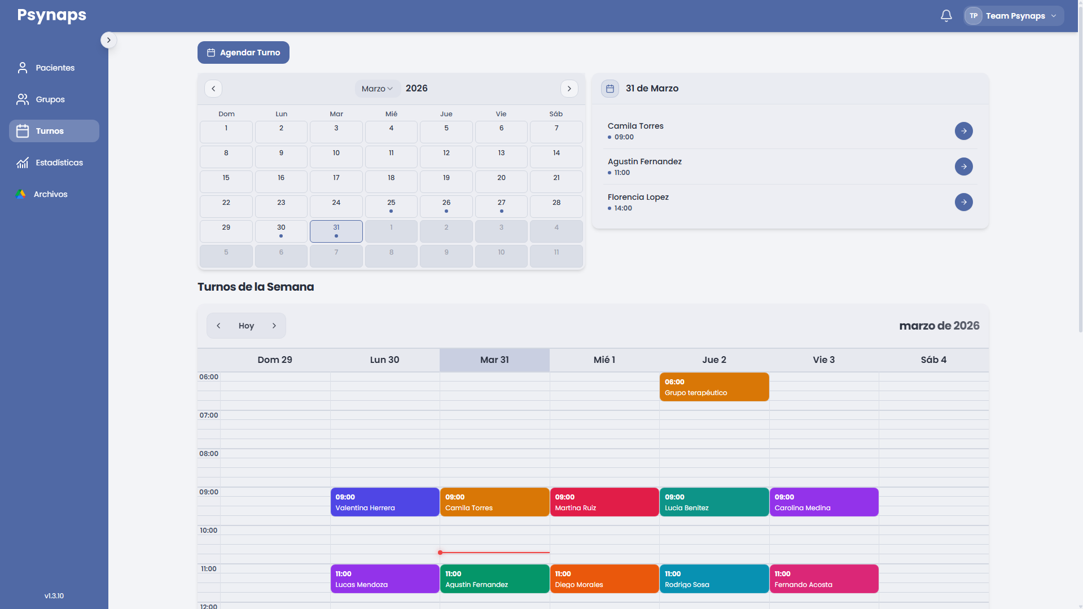1083x609 pixels.
Task: Go to next month in calendar
Action: click(x=569, y=89)
